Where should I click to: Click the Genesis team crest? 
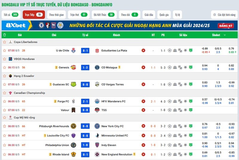[73, 67]
